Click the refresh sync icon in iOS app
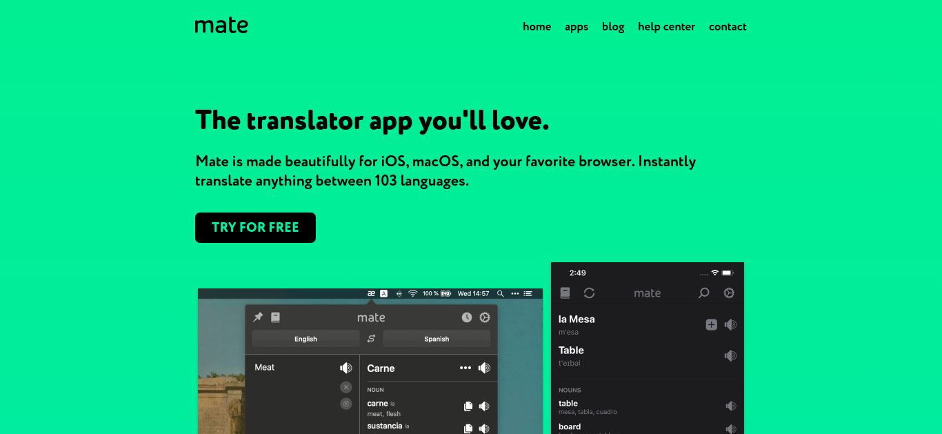Image resolution: width=942 pixels, height=434 pixels. pyautogui.click(x=589, y=293)
